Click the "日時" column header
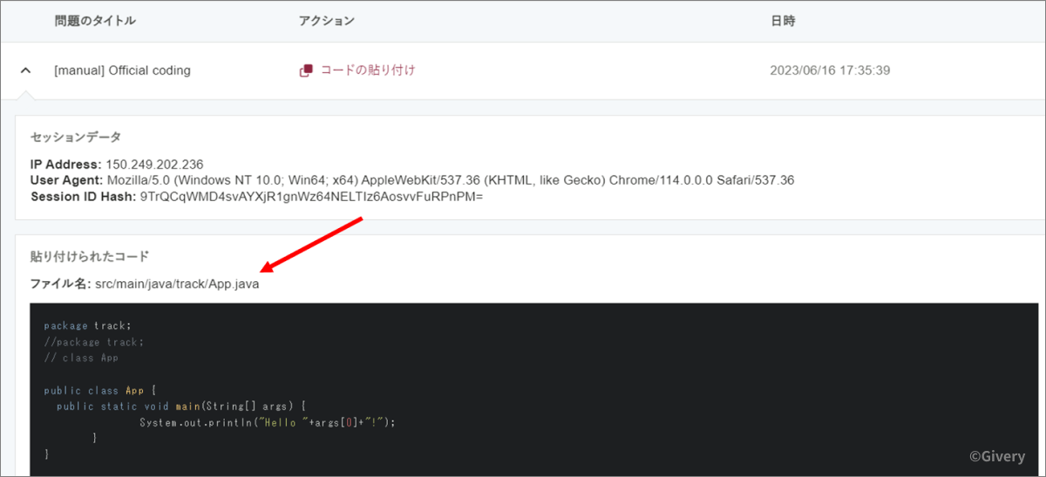This screenshot has height=477, width=1046. [783, 20]
